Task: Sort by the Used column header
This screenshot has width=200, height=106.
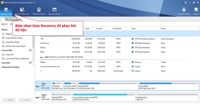Action: [87, 28]
